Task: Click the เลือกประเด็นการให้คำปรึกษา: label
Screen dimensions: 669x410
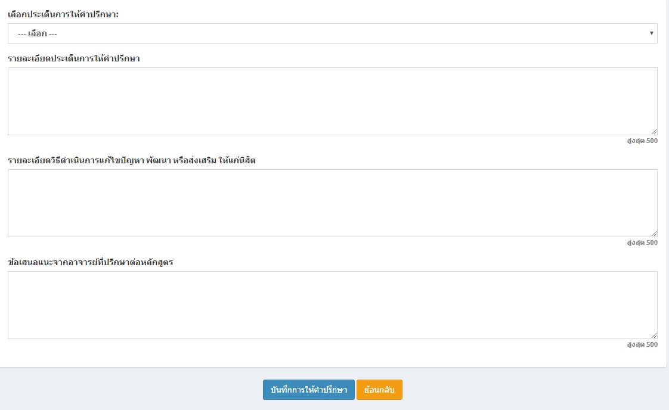Action: click(63, 14)
